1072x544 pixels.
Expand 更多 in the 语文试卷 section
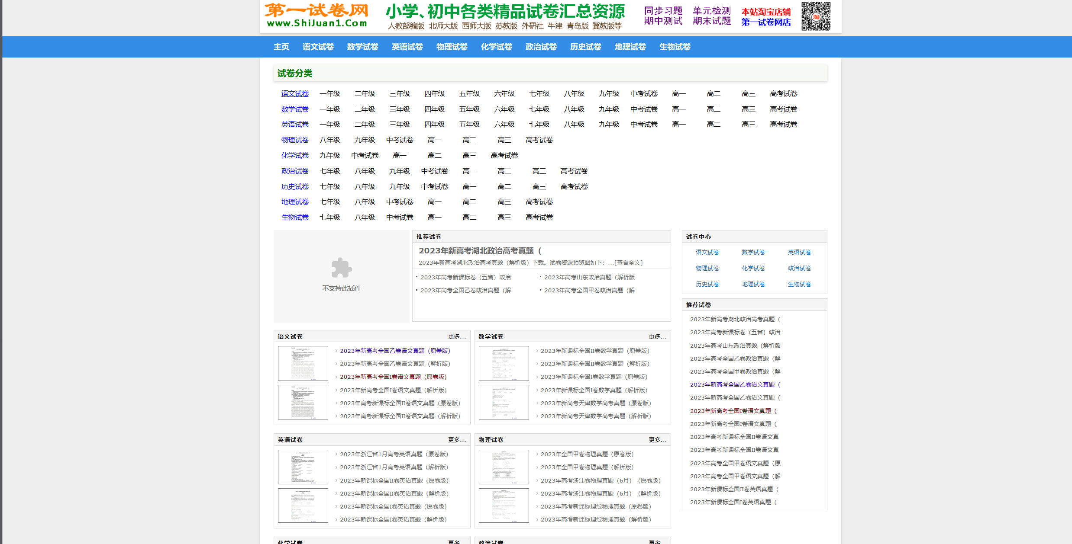457,336
